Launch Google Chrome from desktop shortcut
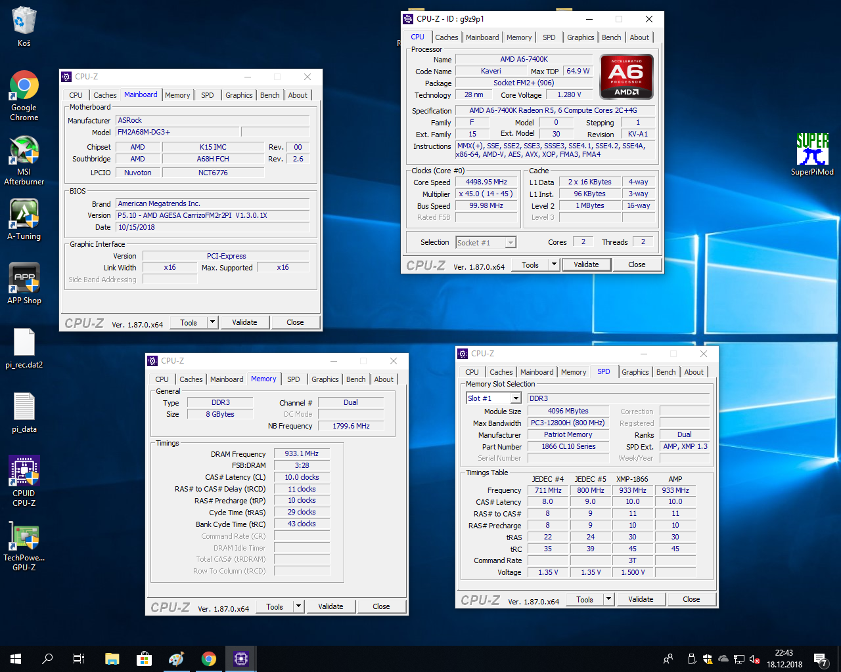Screen dimensions: 841x672 coord(24,95)
